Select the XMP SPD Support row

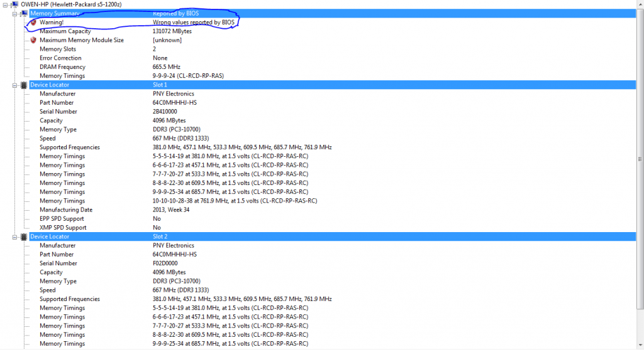point(63,228)
